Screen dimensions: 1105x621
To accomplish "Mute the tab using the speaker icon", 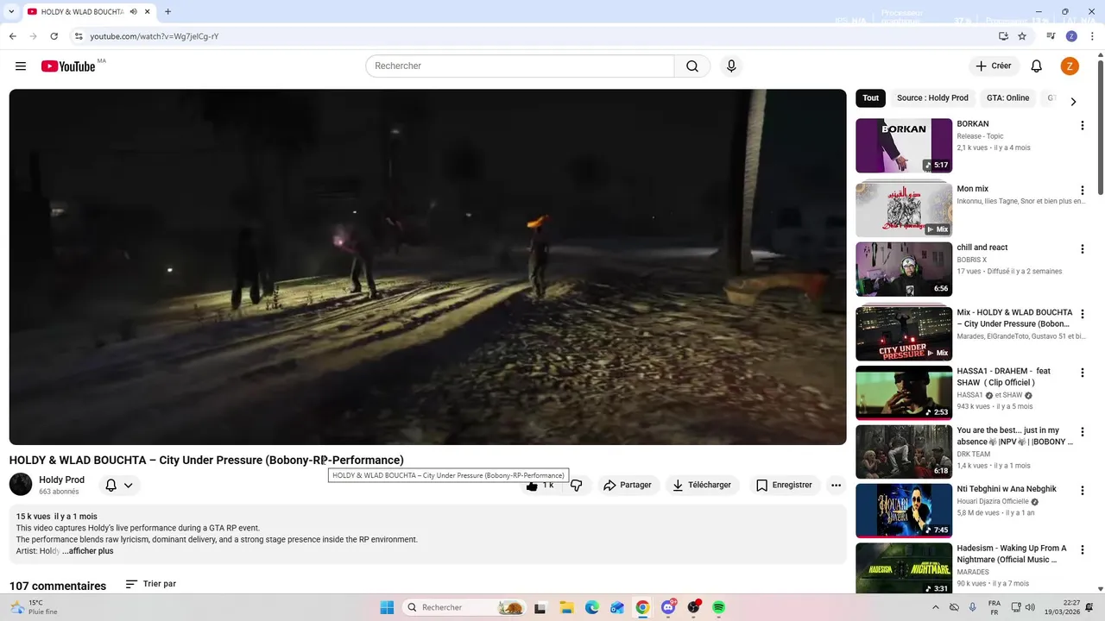I will coord(134,12).
